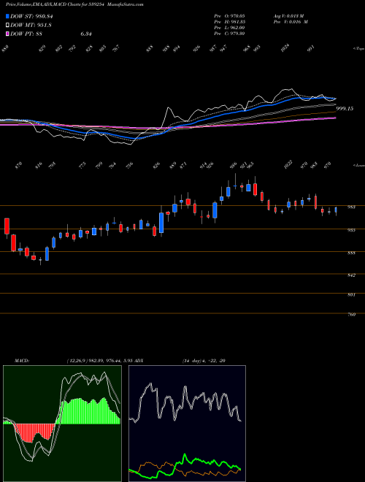Click the 769 price level label

coord(351,315)
